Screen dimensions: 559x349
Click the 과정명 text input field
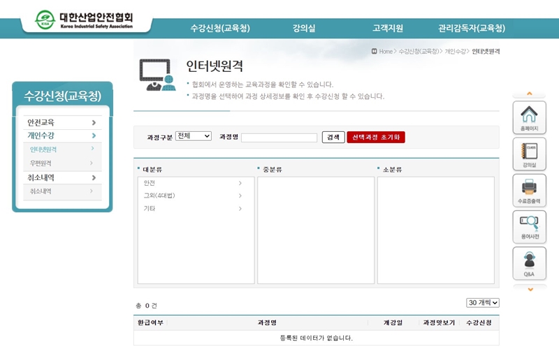(279, 138)
